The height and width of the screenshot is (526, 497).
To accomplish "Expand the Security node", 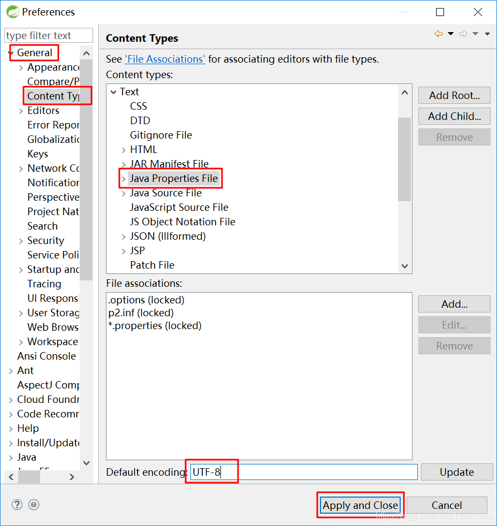I will coord(21,241).
